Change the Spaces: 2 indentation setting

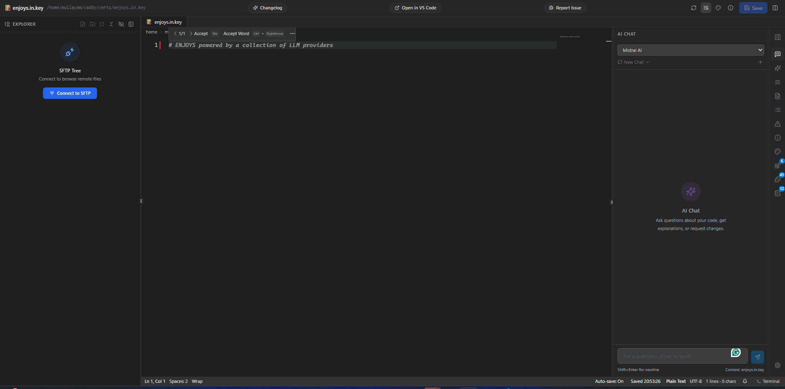pos(178,381)
